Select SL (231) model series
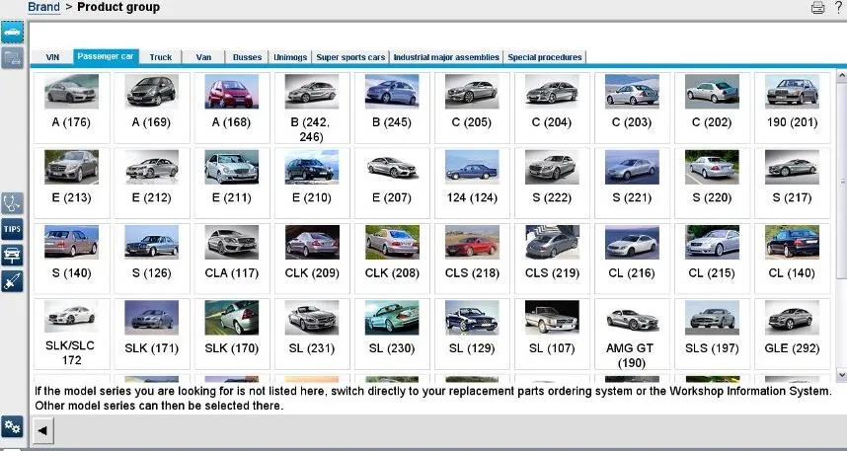847x451 pixels. (x=312, y=334)
